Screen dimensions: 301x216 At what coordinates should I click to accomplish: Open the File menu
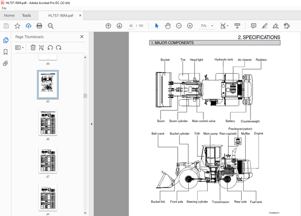(x=4, y=8)
